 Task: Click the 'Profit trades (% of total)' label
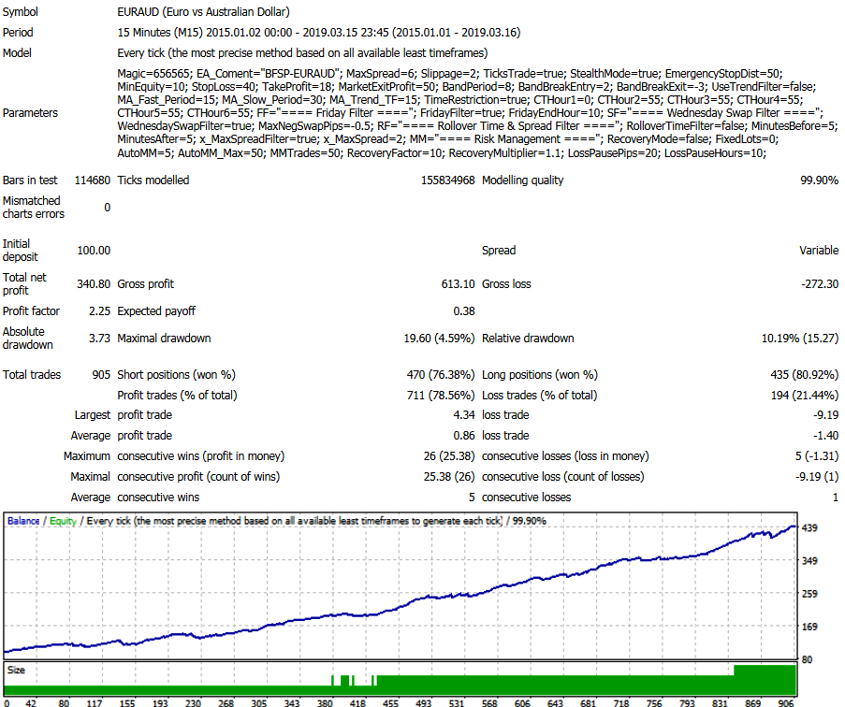pyautogui.click(x=177, y=396)
